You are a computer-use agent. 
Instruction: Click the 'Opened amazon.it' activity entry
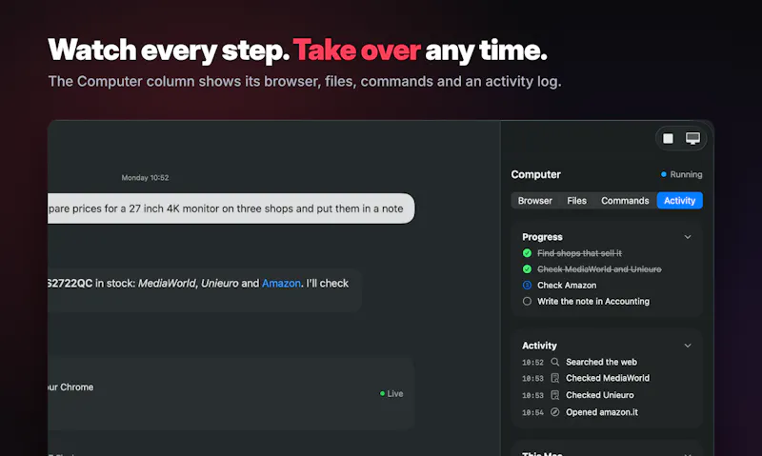[x=602, y=412]
